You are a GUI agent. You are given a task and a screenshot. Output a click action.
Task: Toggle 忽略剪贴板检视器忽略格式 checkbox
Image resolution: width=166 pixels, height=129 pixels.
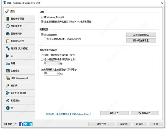(x=42, y=55)
